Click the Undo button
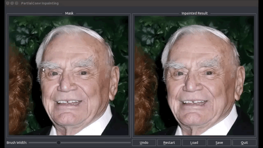This screenshot has width=263, height=148. pos(144,143)
